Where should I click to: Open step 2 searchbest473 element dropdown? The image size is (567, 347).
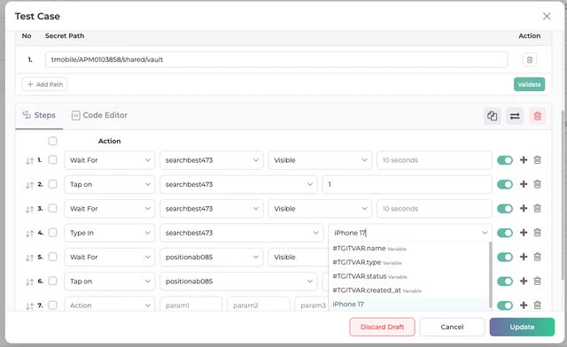pos(238,184)
